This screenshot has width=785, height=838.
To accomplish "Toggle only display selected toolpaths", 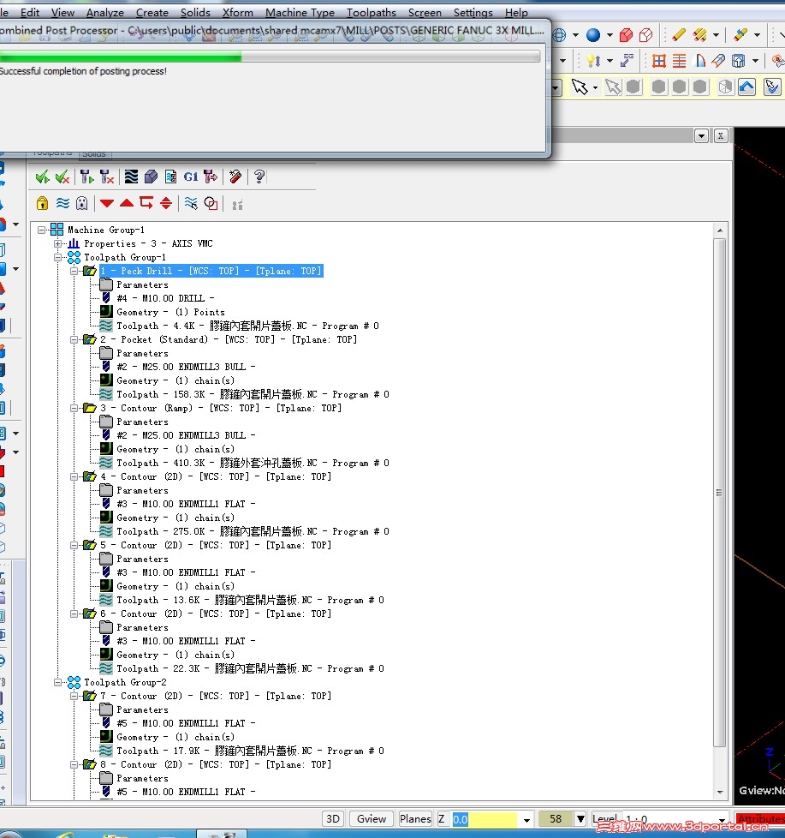I will point(191,204).
